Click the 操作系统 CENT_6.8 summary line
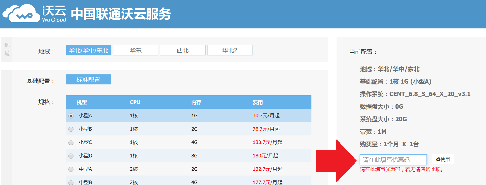 415,94
